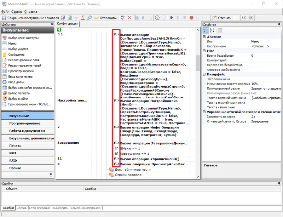Click the green back arrow in Конфигурация
Image resolution: width=283 pixels, height=217 pixels.
coord(59,29)
